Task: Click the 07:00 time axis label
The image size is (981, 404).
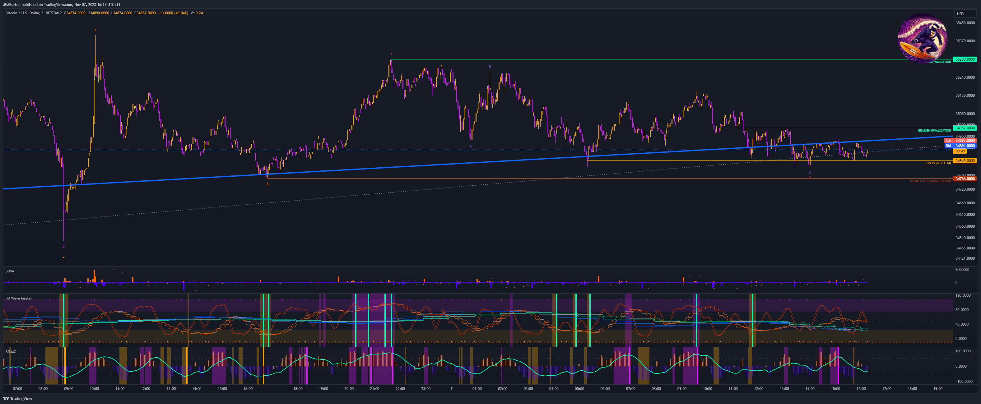Action: pos(17,389)
